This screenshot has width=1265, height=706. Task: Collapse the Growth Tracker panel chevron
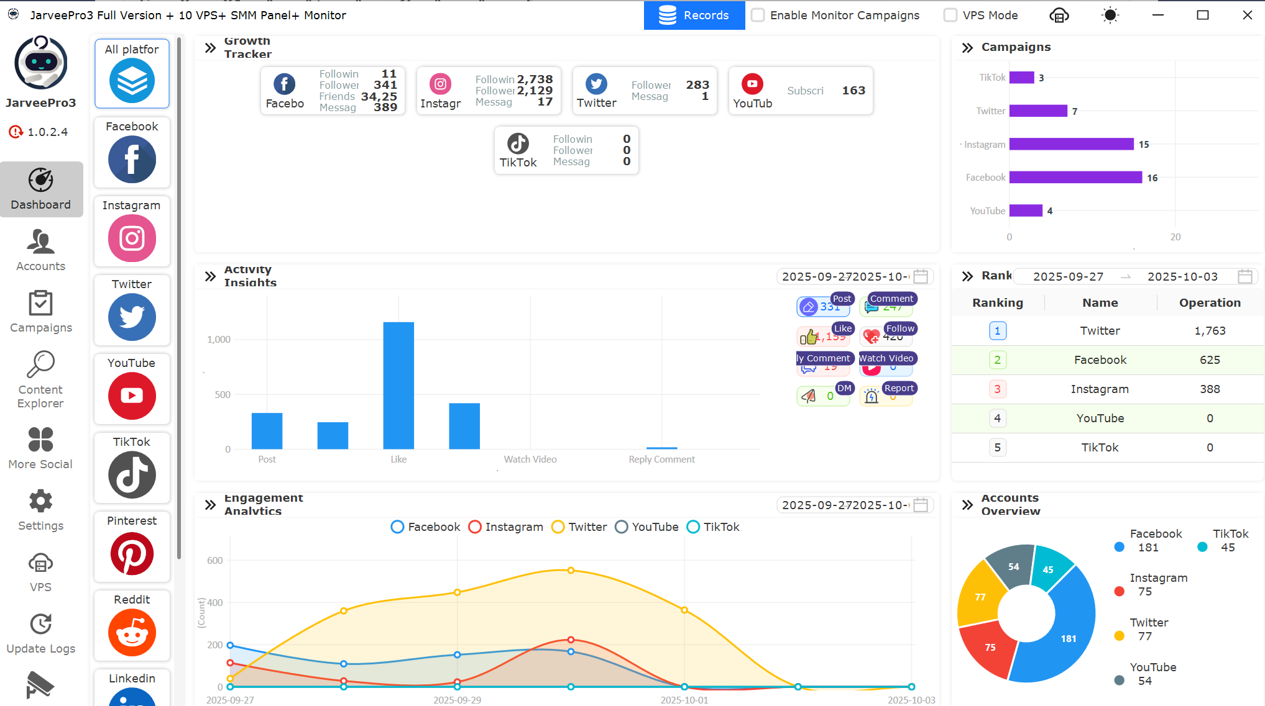(210, 48)
